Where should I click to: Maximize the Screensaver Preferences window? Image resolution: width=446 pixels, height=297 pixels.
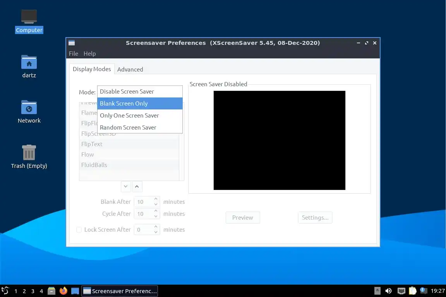367,43
